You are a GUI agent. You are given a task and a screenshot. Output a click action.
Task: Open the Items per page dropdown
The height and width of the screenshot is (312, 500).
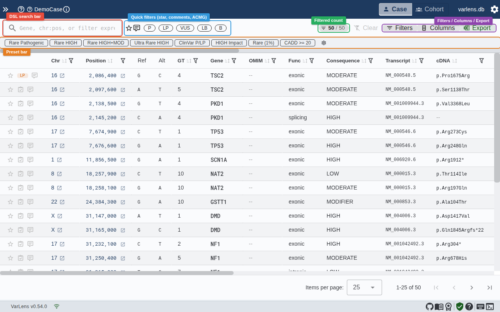coord(364,287)
